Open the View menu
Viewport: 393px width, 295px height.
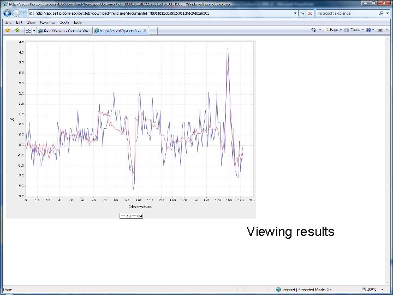tap(31, 22)
